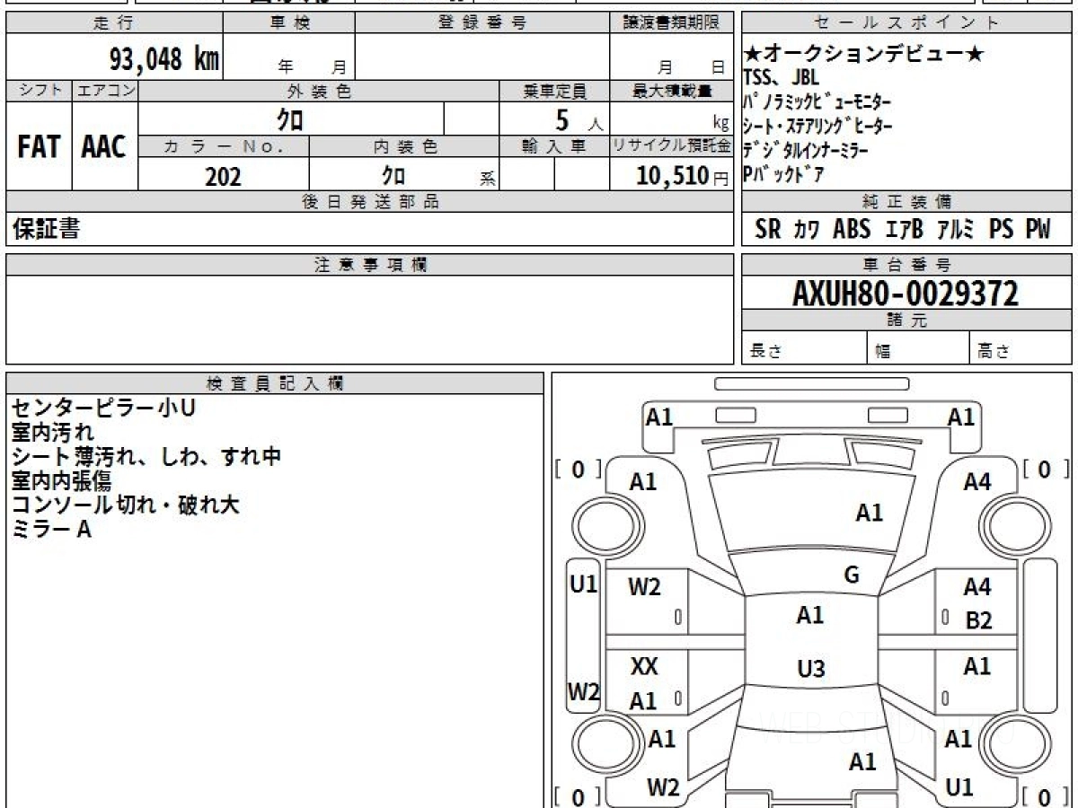The height and width of the screenshot is (808, 1078).
Task: Select the Pバックドア line
Action: [783, 174]
